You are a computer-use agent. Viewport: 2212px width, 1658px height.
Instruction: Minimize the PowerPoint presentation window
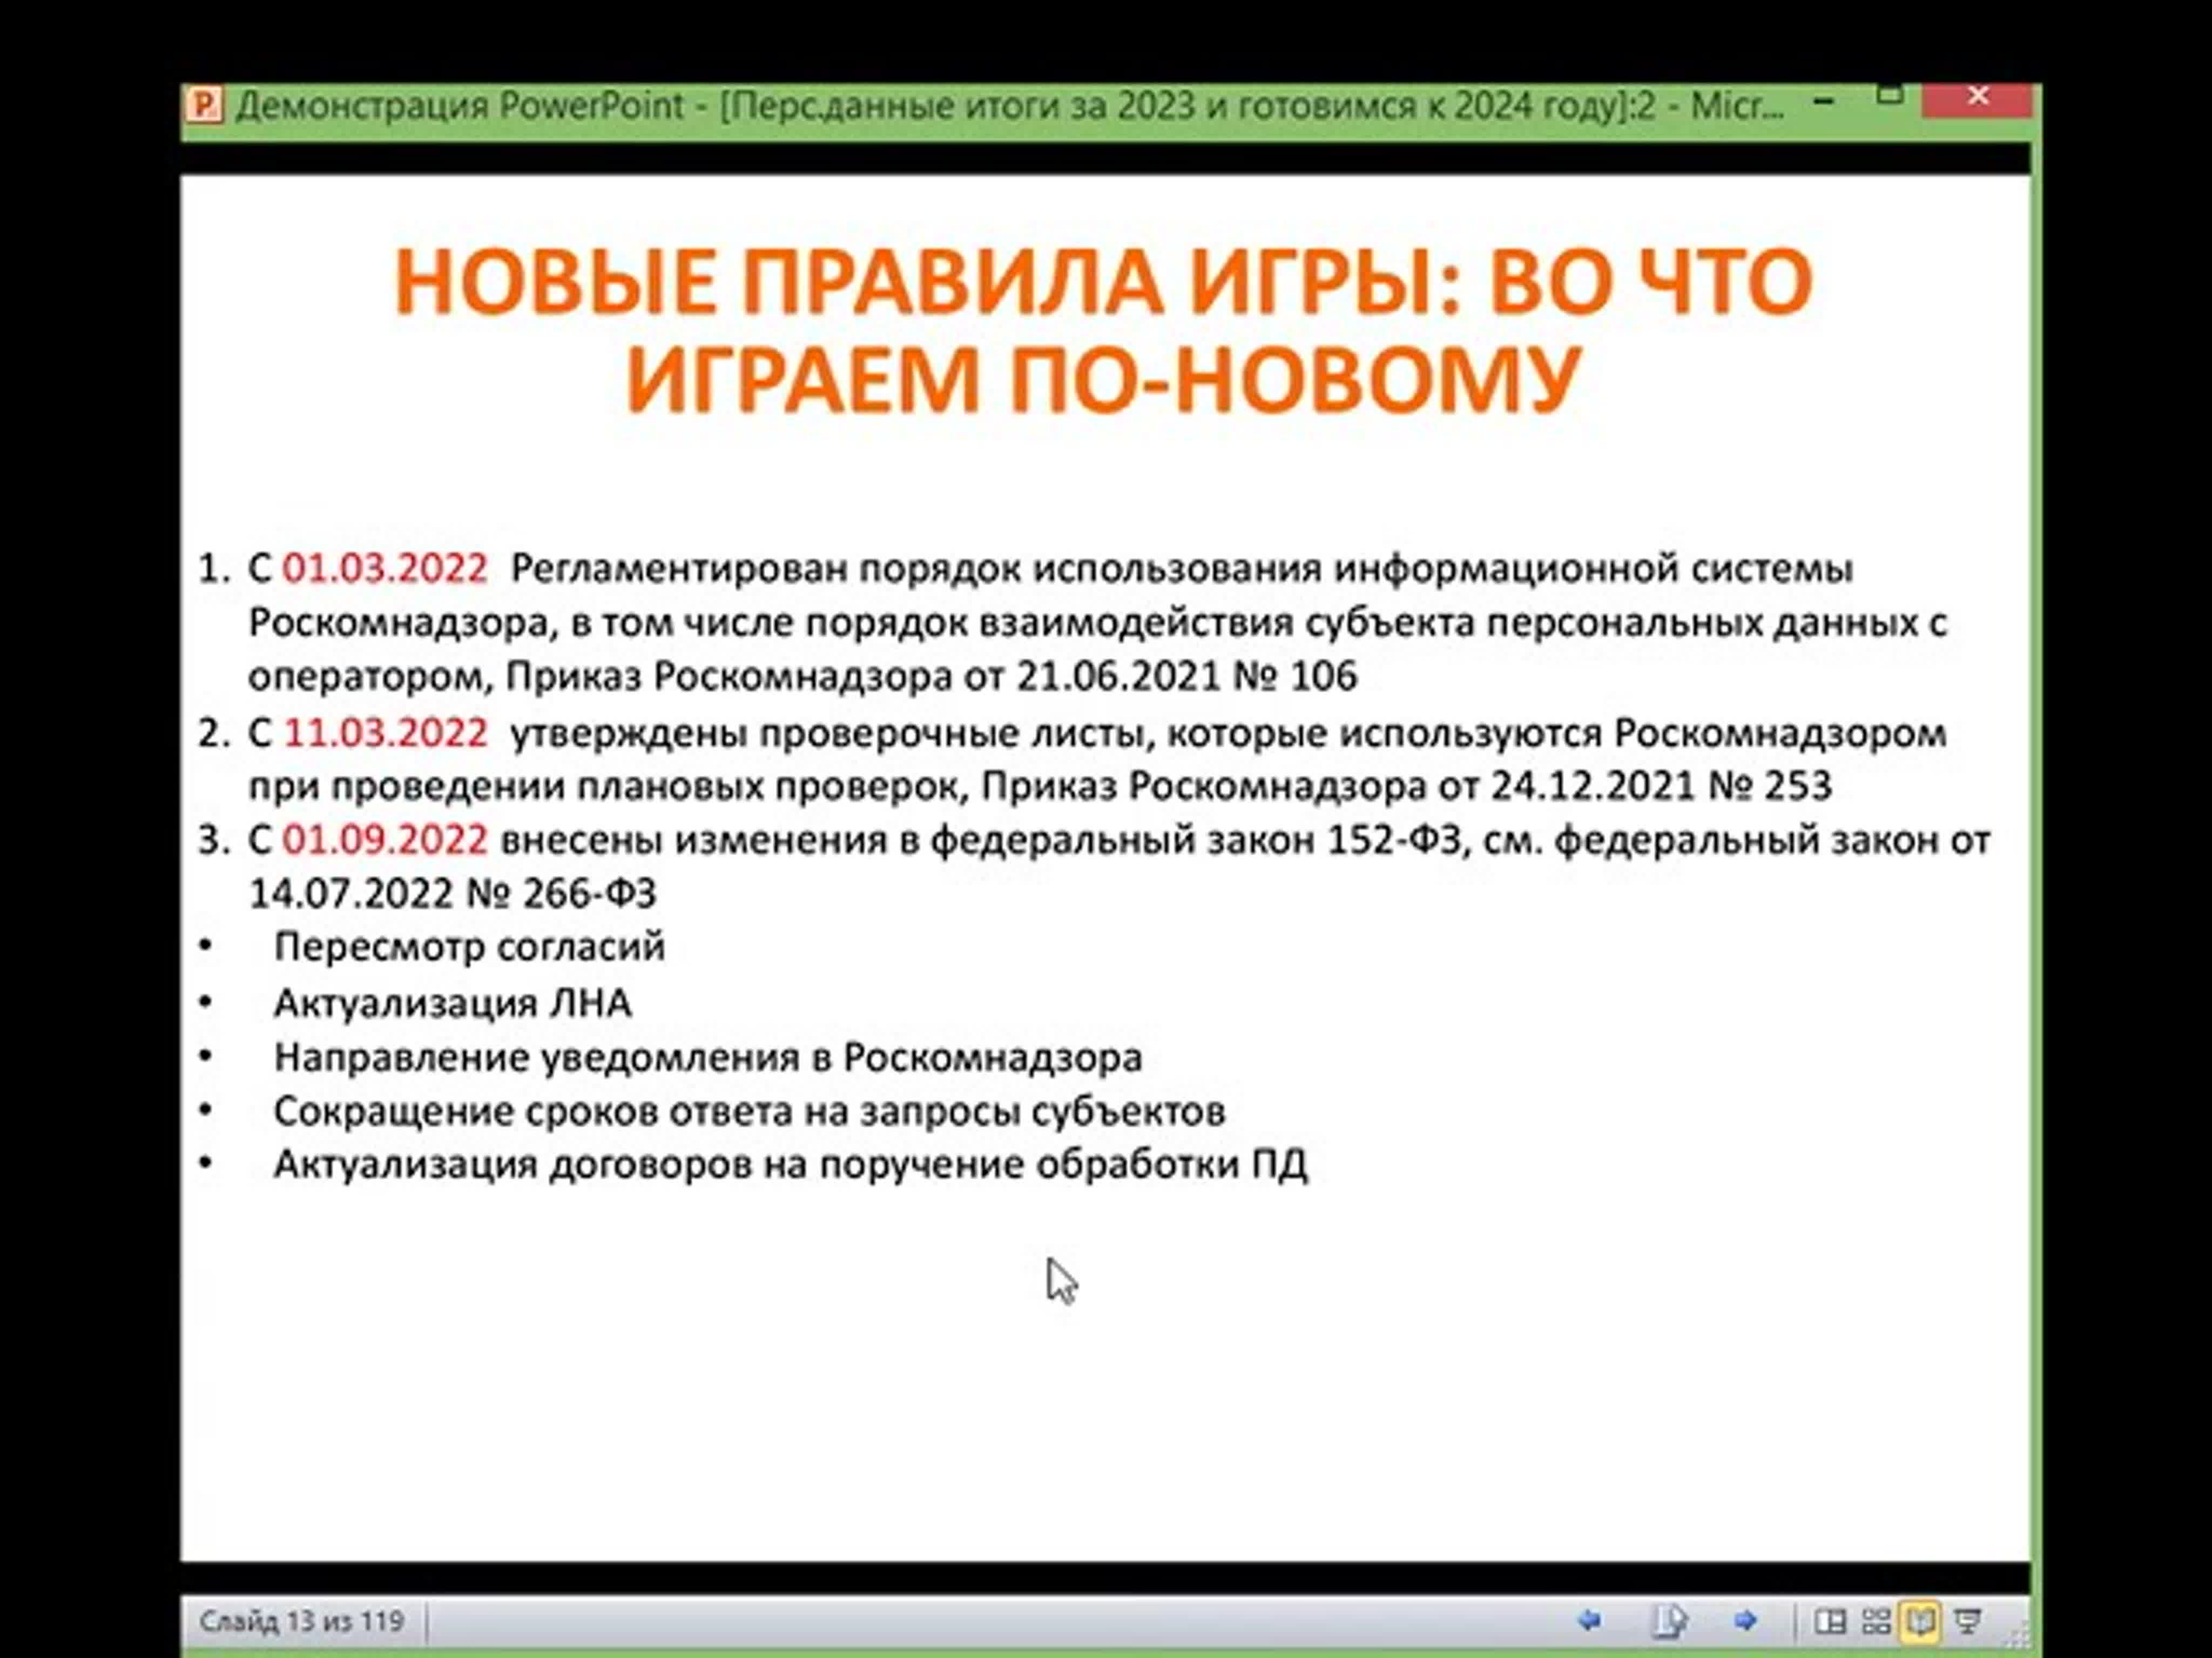point(1824,101)
